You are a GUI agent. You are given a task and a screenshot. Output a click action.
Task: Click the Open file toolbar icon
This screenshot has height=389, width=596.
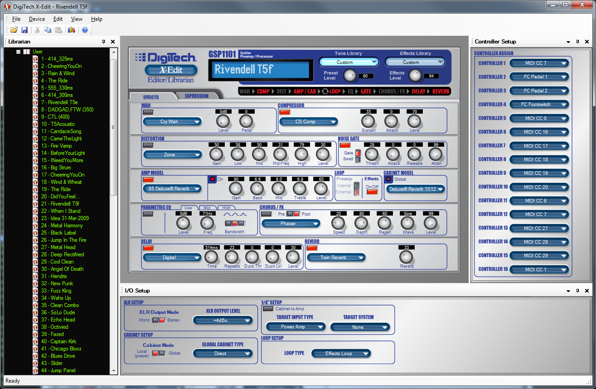14,30
